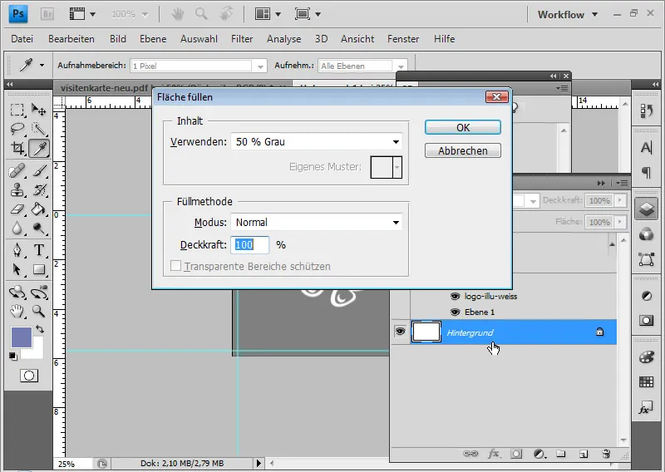Select the Eraser tool
Image resolution: width=665 pixels, height=472 pixels.
pos(17,209)
